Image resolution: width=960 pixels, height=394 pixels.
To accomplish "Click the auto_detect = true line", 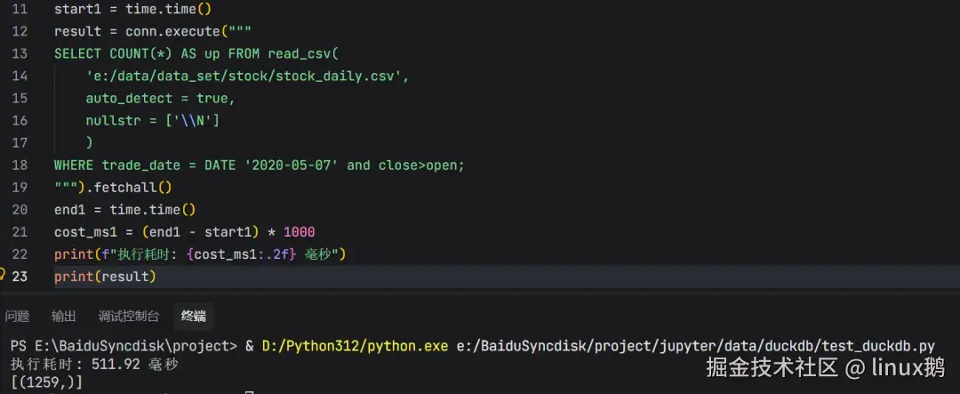I will tap(160, 98).
